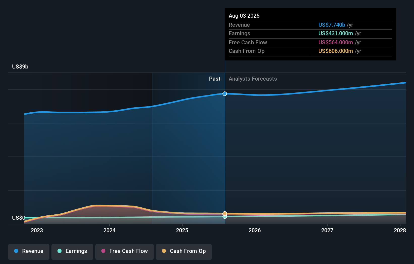Click the US$9b axis label
The height and width of the screenshot is (264, 414).
click(x=20, y=66)
